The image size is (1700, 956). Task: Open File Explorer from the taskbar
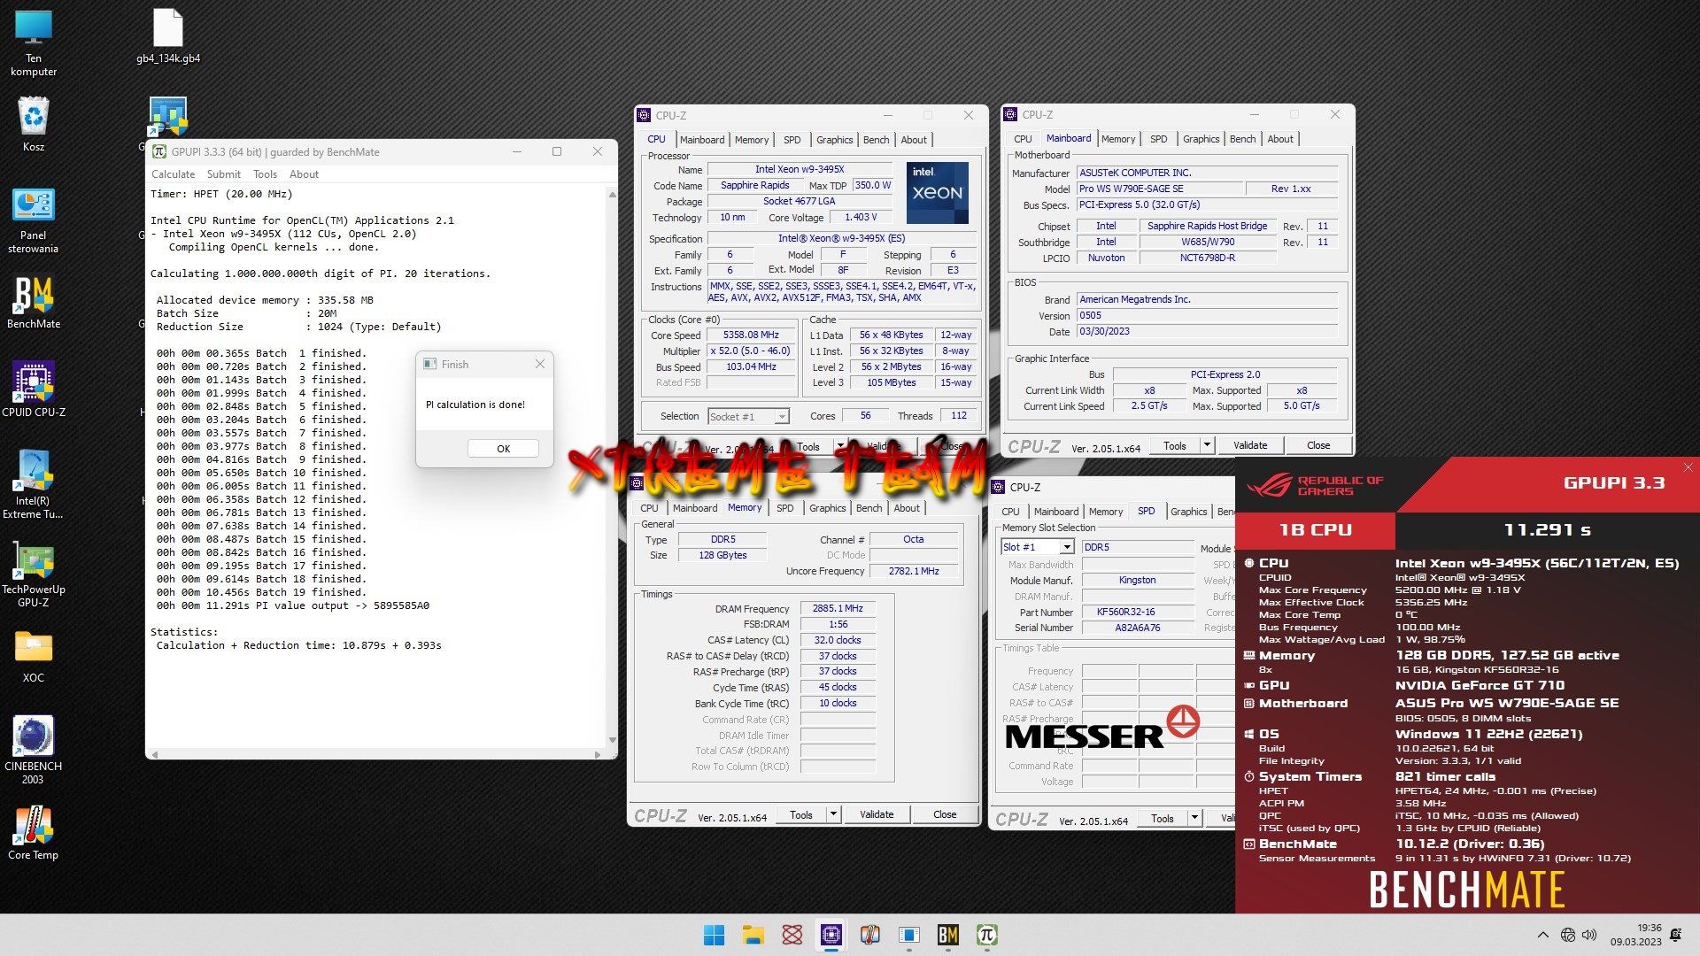pyautogui.click(x=753, y=935)
